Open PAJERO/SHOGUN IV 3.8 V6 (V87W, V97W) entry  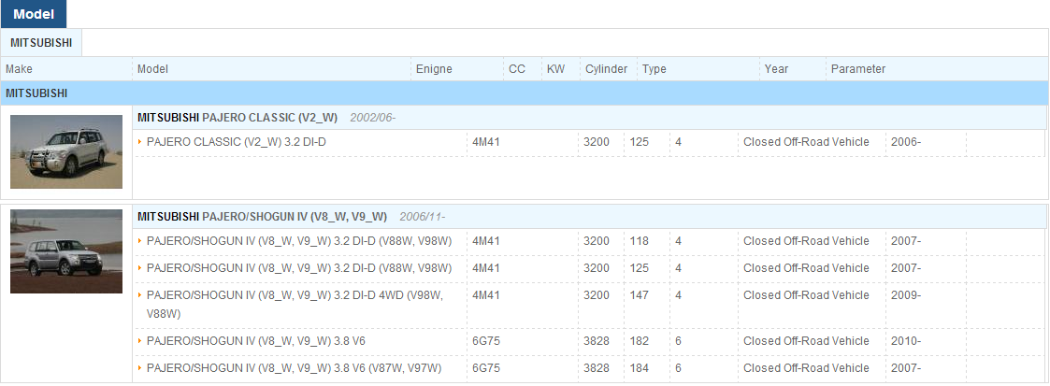[294, 368]
